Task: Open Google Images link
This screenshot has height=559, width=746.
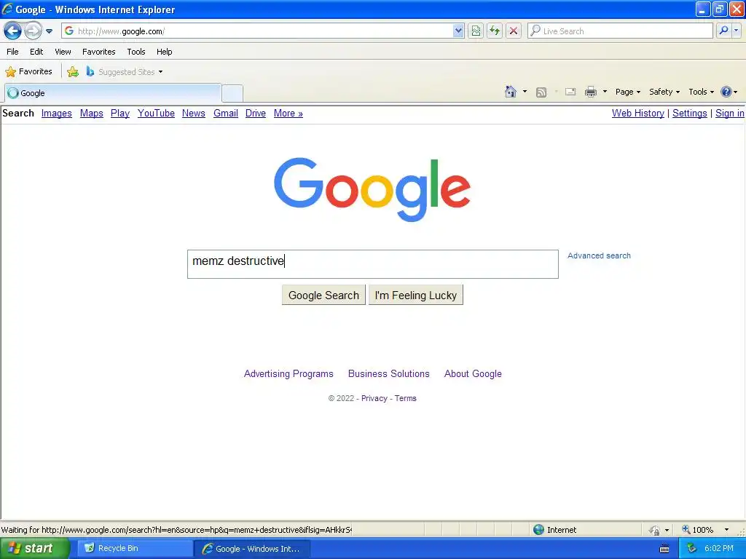Action: [x=57, y=113]
